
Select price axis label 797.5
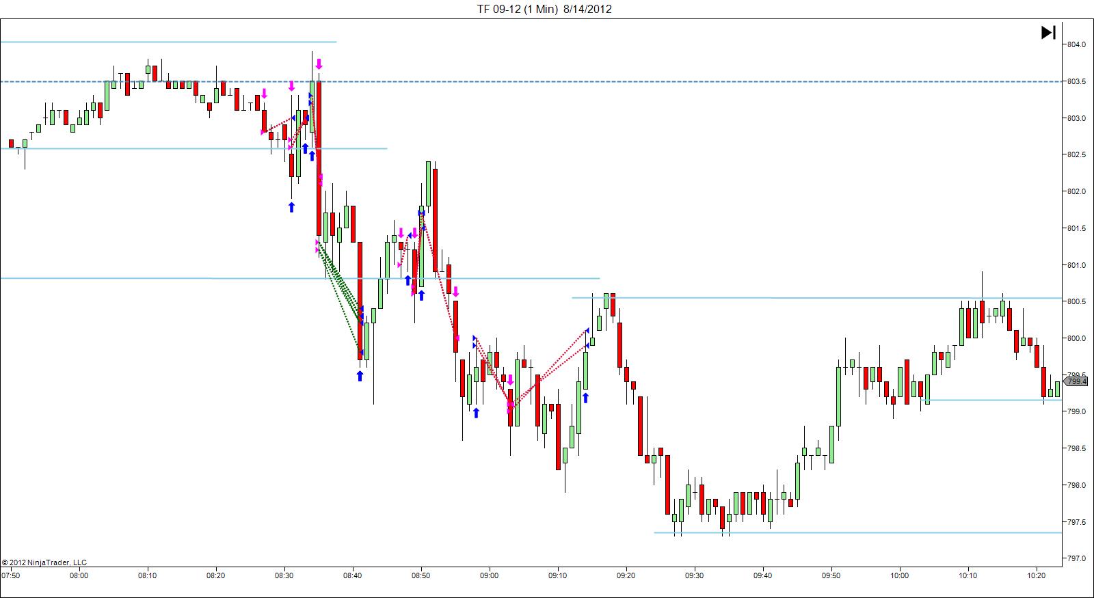point(1076,523)
